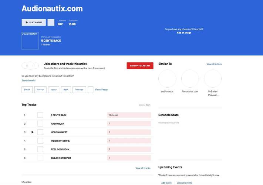263x185 pixels.
Task: Click the Radio Rock track cover
Action: point(40,124)
